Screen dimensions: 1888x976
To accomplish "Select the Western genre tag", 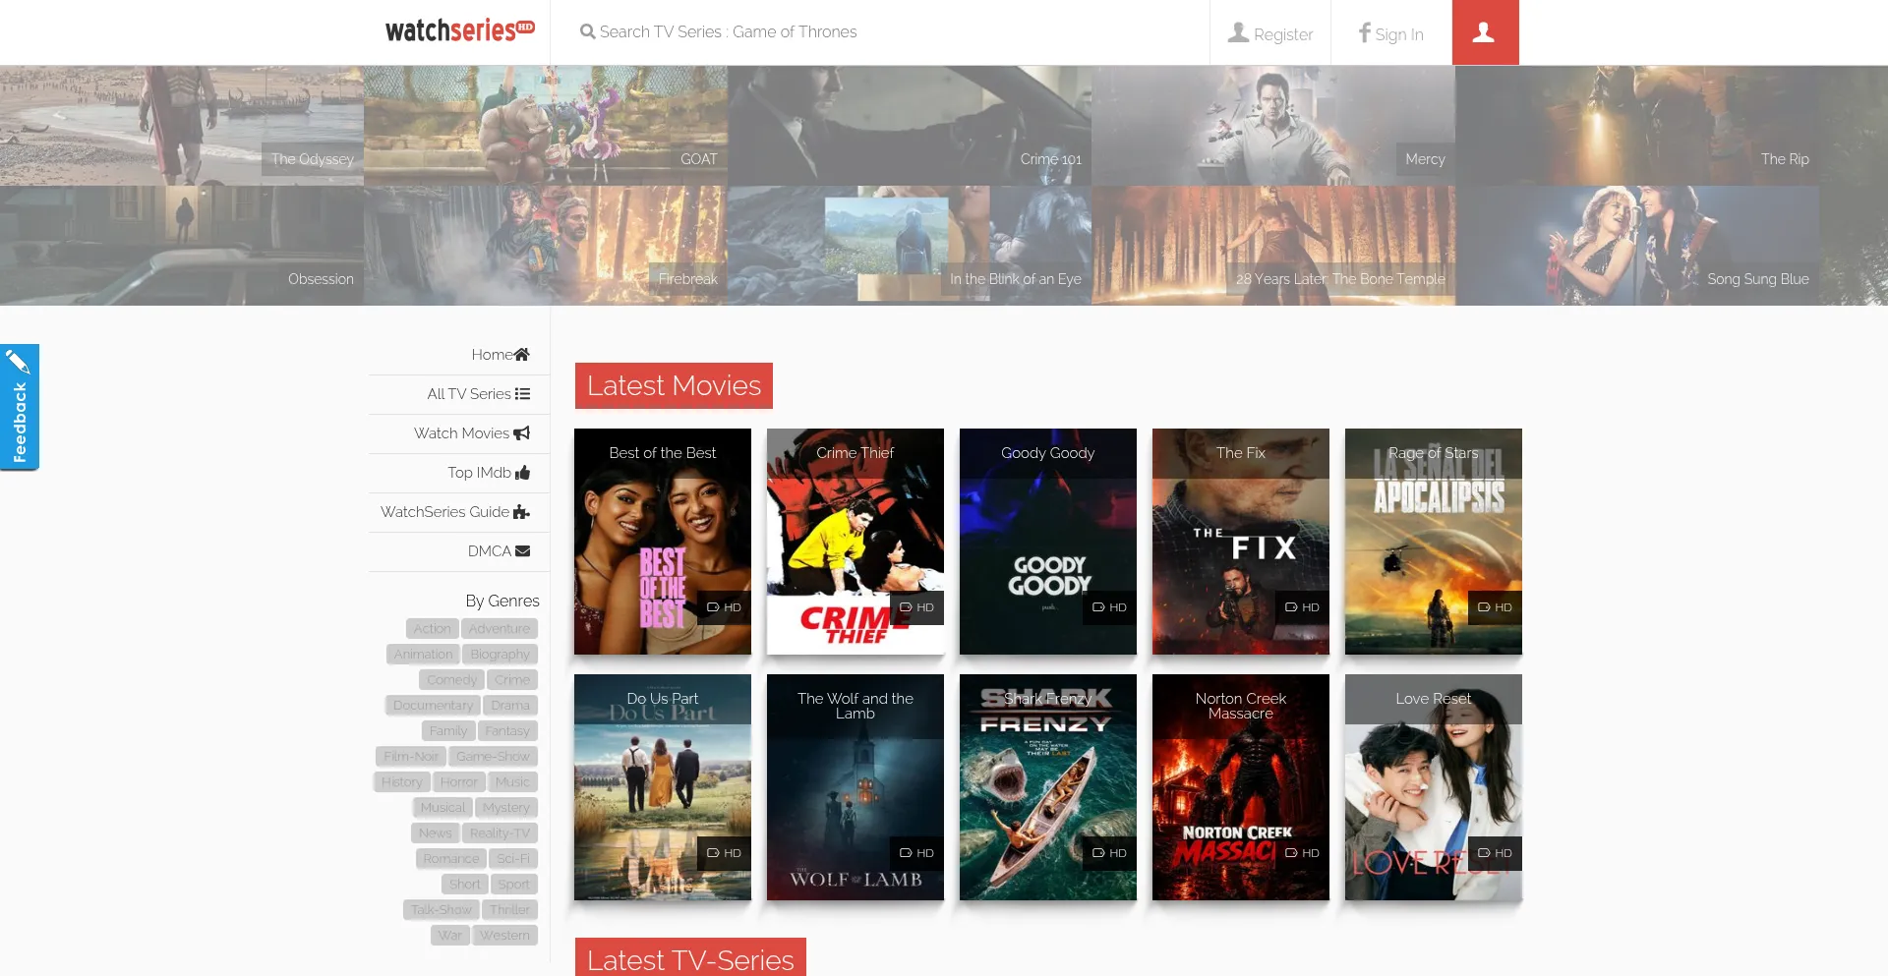I will pyautogui.click(x=504, y=936).
